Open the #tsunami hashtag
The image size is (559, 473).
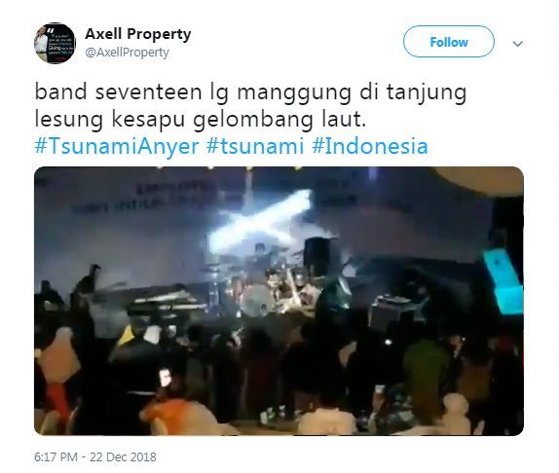click(x=255, y=146)
